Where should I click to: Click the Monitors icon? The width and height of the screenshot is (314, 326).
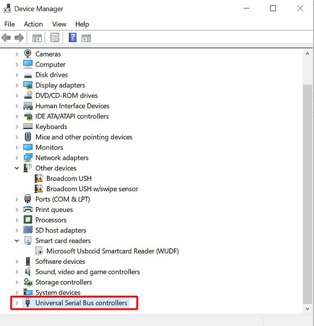pos(28,147)
